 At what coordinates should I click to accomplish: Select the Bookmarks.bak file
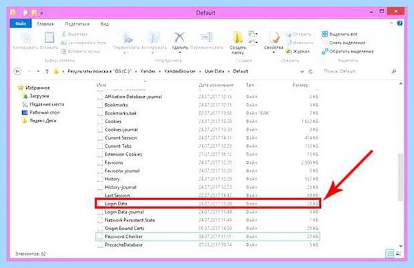pyautogui.click(x=208, y=113)
